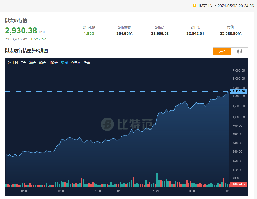Click the tallest green volume bar above the 2021 label
This screenshot has width=257, height=199.
(x=157, y=180)
